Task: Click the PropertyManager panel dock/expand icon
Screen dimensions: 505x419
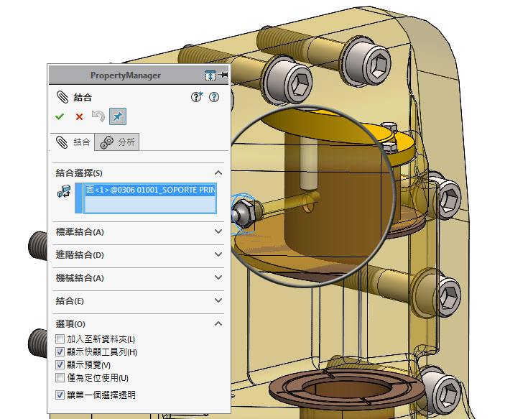Action: pos(210,75)
